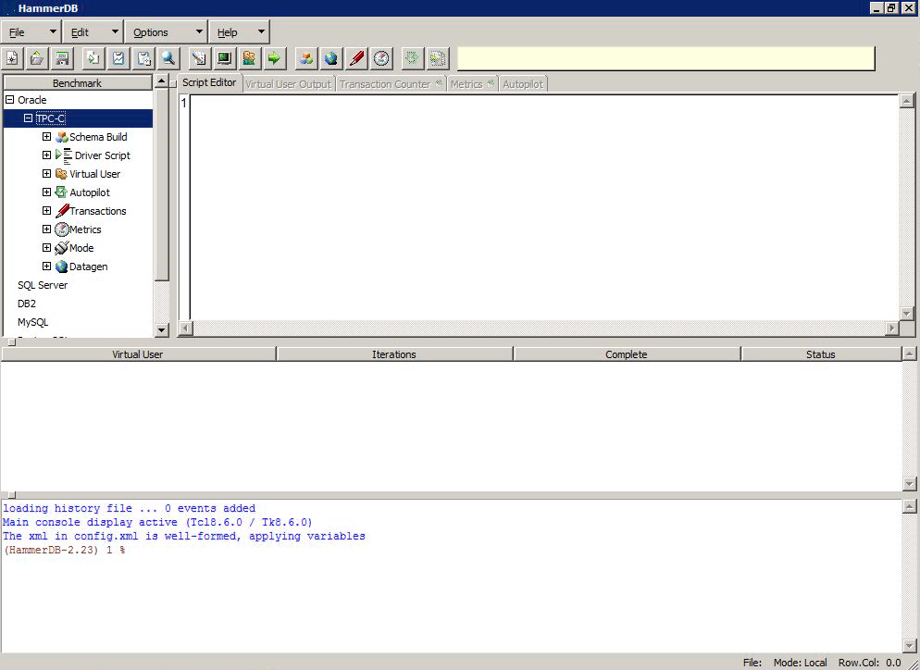Click the gauge Metrics toolbar icon
The image size is (920, 670).
pyautogui.click(x=381, y=58)
